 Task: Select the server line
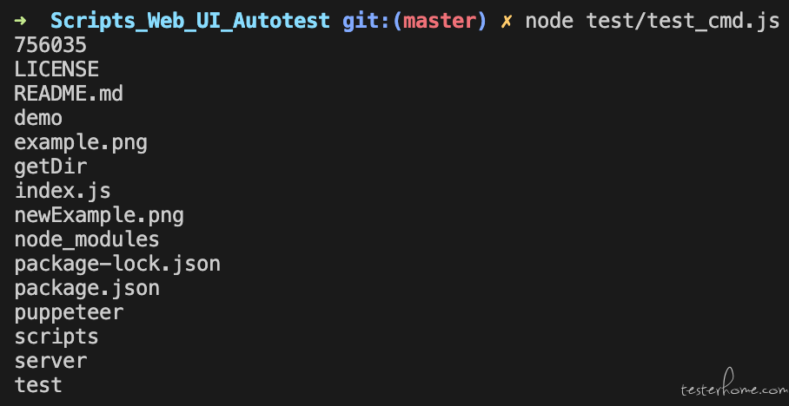tap(50, 361)
